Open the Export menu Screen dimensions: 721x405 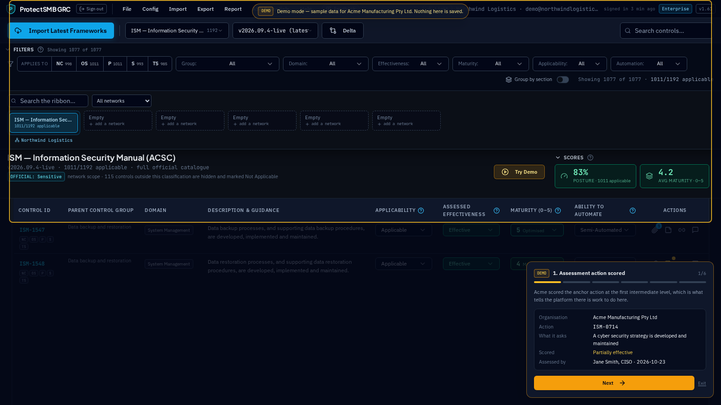(205, 9)
